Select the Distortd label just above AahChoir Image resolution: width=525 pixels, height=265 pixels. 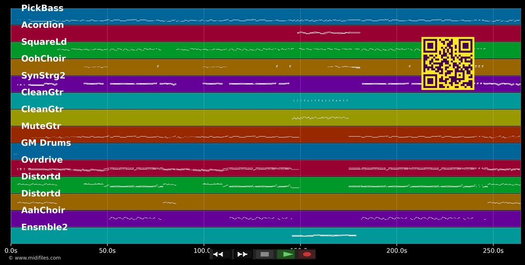point(41,193)
